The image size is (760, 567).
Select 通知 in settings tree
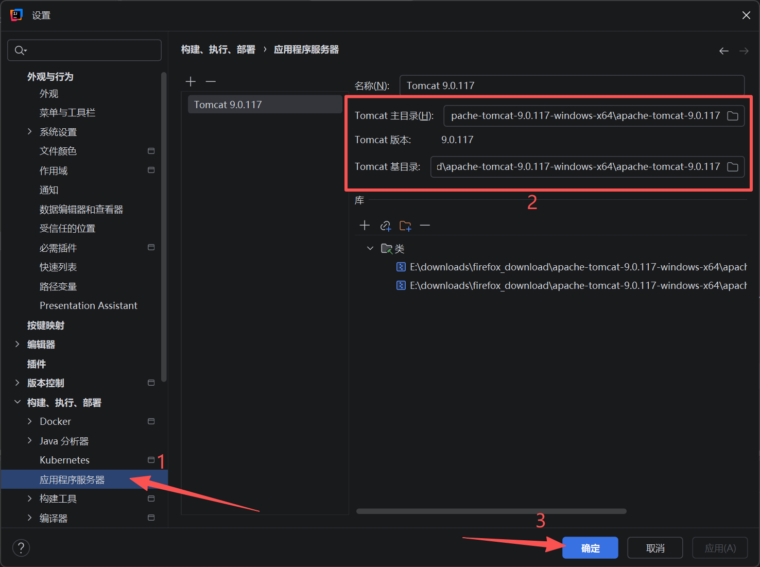coord(49,190)
